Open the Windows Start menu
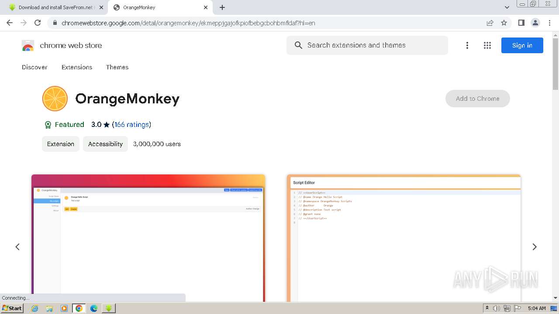 click(12, 308)
